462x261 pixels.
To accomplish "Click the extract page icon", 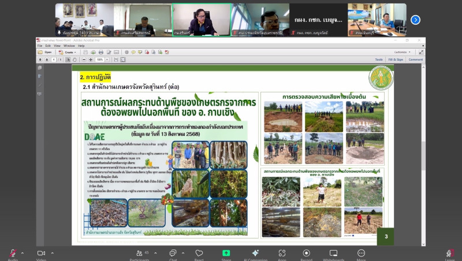I will [x=154, y=52].
